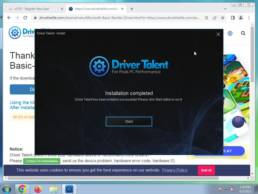The image size is (258, 194).
Task: Click 'Installation completed' heading
Action: tap(129, 93)
